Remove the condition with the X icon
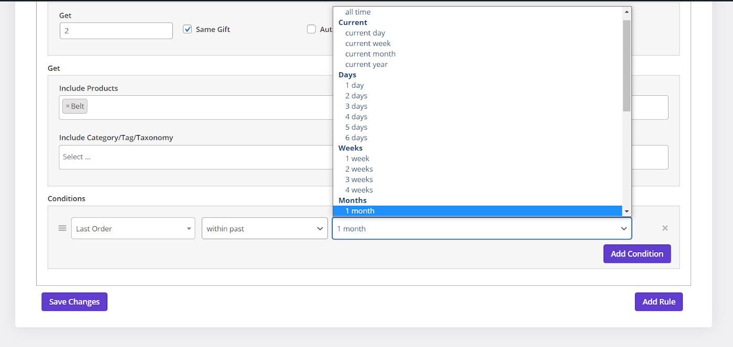 (x=665, y=228)
